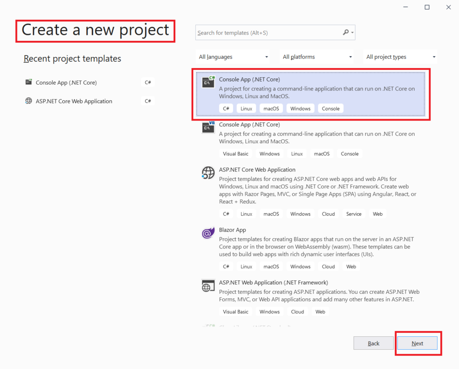Viewport: 459px width, 369px height.
Task: Click the Recent project templates heading
Action: [72, 59]
